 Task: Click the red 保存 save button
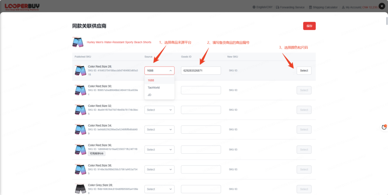[x=309, y=26]
